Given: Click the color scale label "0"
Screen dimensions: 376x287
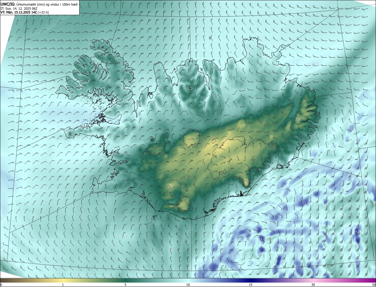Looking at the screenshot, I should (1, 285).
